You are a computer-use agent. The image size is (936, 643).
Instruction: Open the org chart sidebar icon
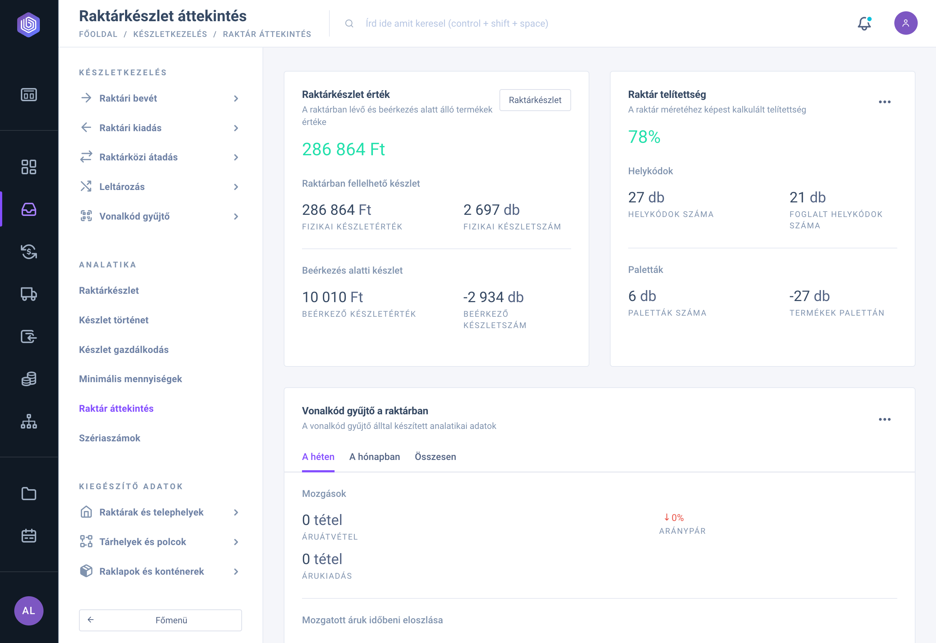[29, 421]
